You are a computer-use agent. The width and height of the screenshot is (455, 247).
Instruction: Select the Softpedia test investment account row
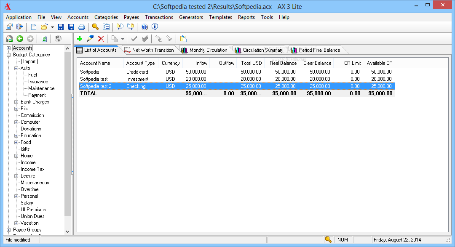tap(237, 79)
